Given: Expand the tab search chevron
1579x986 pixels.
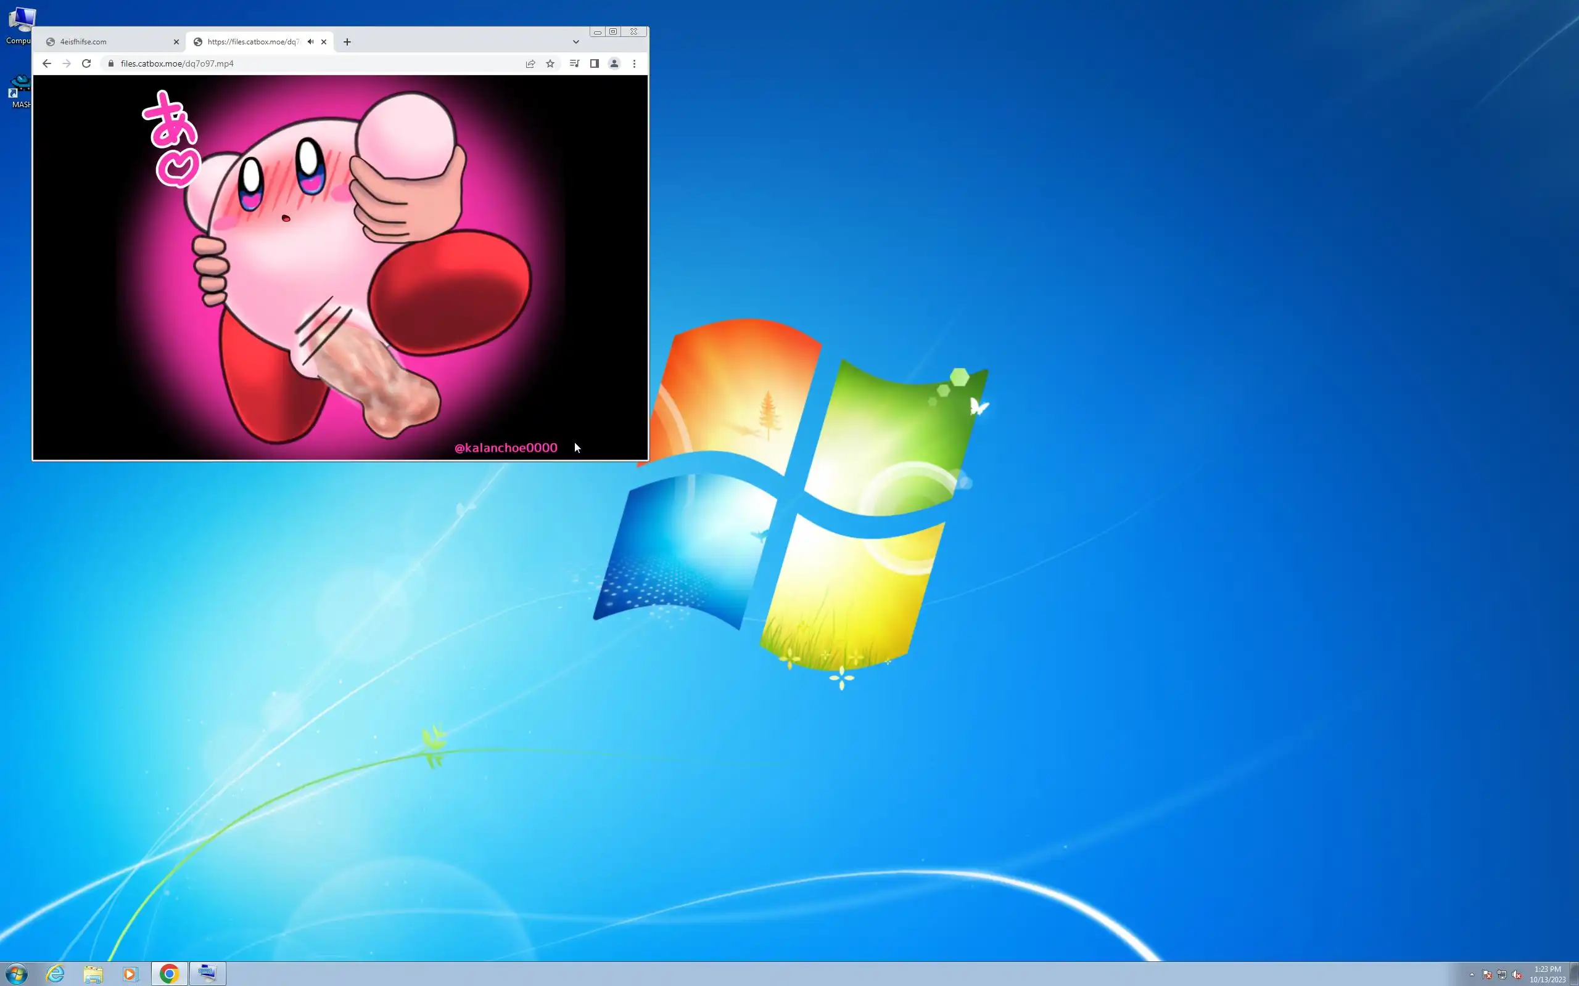Looking at the screenshot, I should [575, 42].
